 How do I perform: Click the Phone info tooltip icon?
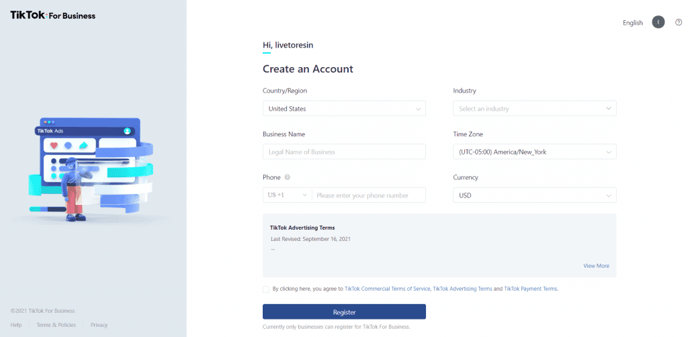click(288, 177)
